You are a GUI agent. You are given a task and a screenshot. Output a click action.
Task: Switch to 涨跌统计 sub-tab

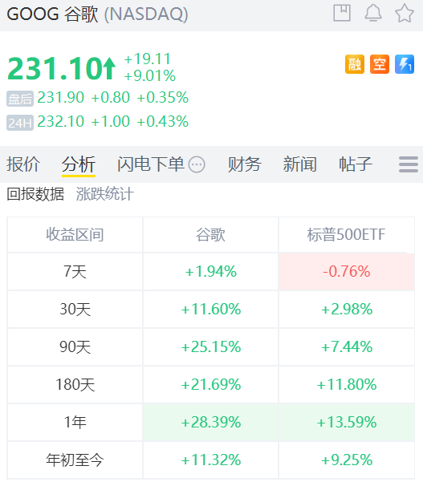[105, 194]
